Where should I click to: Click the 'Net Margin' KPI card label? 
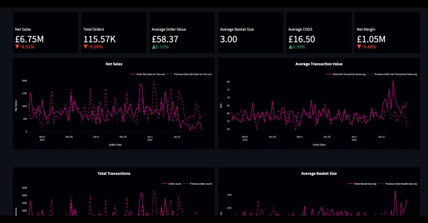click(366, 29)
